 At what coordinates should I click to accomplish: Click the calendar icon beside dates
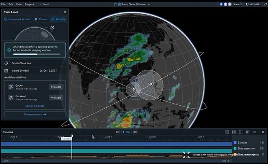pos(6,70)
